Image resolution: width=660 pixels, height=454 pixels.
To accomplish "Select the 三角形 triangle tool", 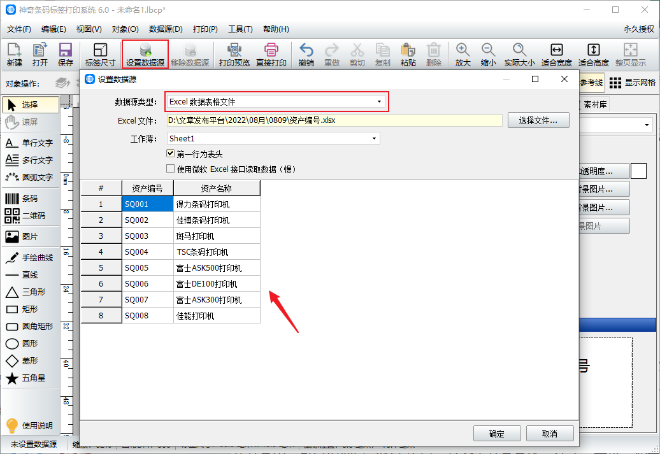I will (x=31, y=292).
